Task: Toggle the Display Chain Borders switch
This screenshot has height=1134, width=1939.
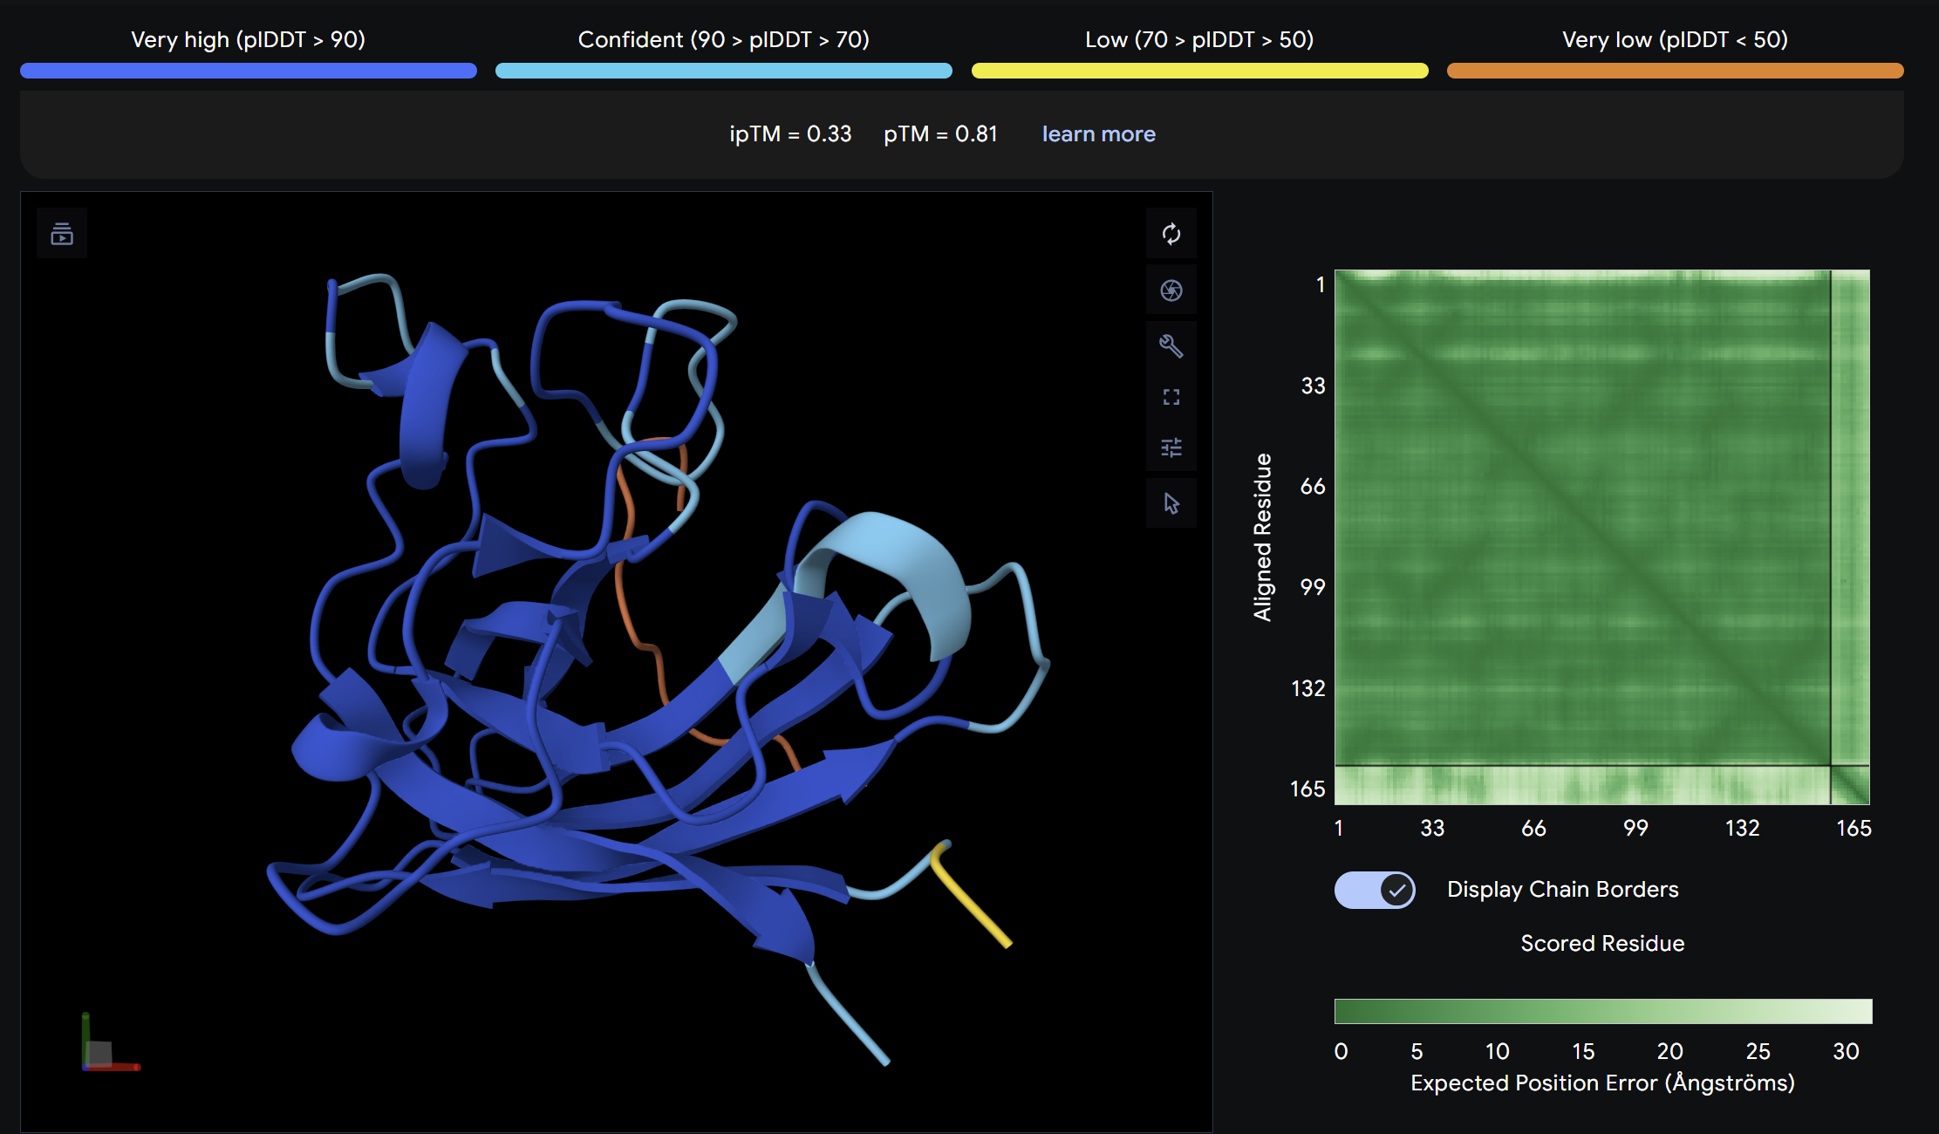Action: [x=1375, y=890]
